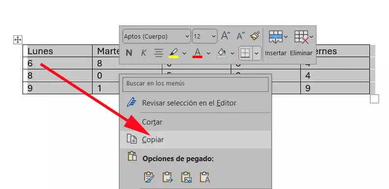
Task: Click the Insertar table icon
Action: point(276,37)
